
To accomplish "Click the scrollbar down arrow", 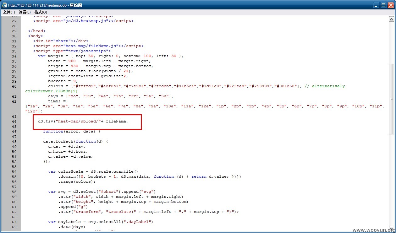I will point(391,229).
